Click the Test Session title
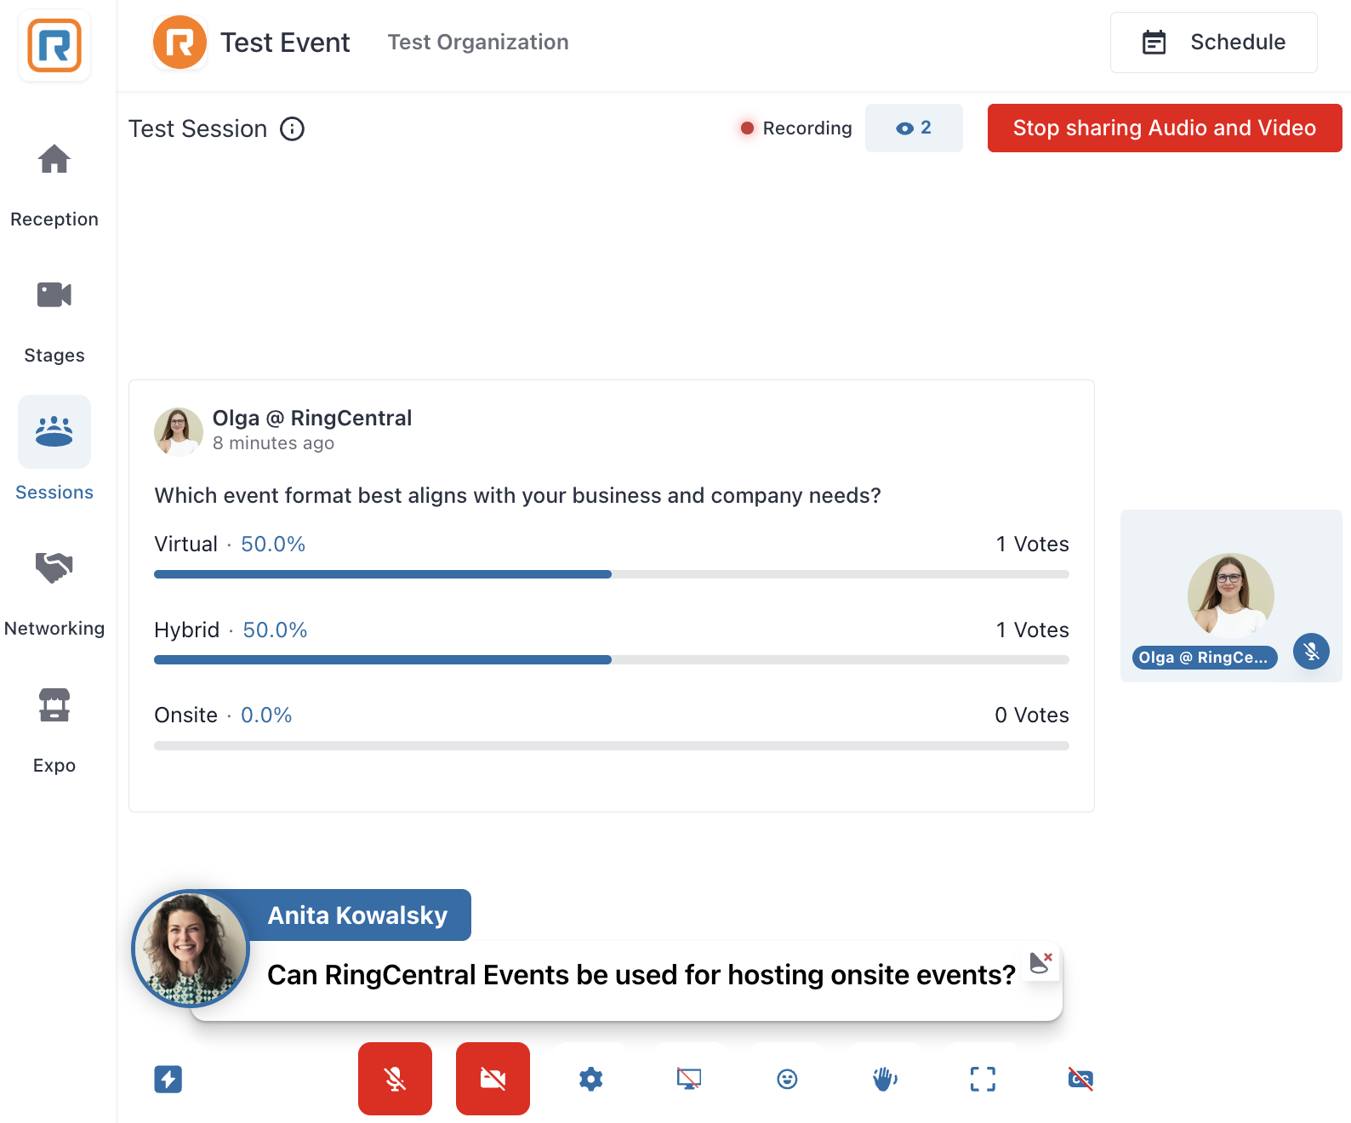1351x1123 pixels. (x=197, y=128)
